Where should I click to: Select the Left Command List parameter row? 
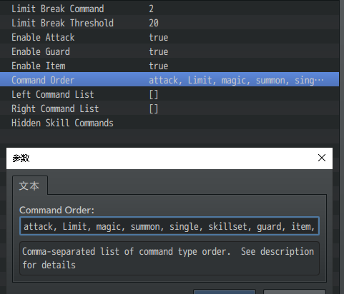click(169, 94)
